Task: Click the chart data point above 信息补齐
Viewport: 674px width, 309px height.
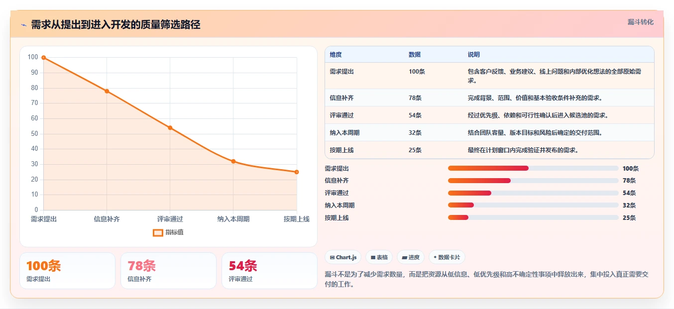Action: click(x=107, y=91)
